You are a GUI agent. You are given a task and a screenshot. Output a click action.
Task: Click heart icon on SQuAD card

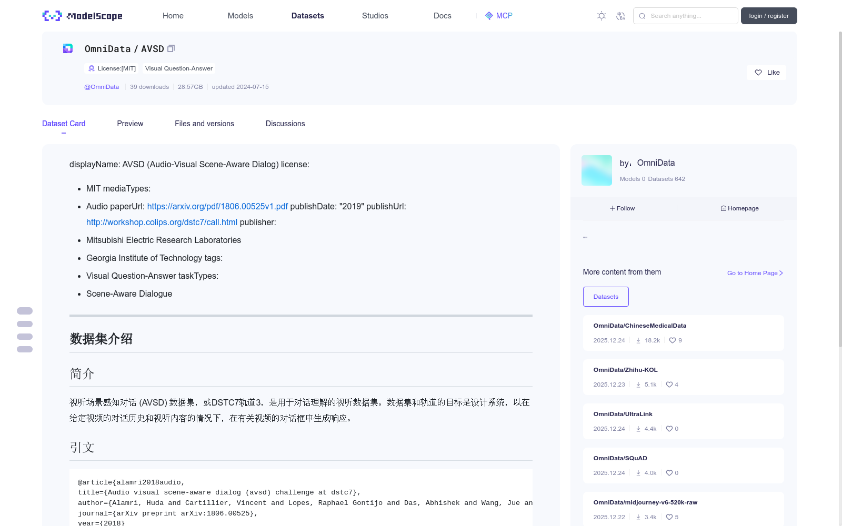[x=669, y=473]
